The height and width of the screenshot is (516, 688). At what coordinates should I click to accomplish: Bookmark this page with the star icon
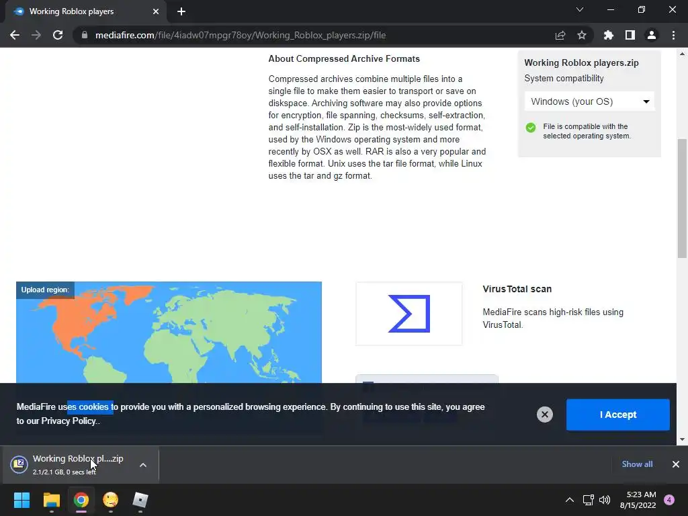click(x=581, y=35)
